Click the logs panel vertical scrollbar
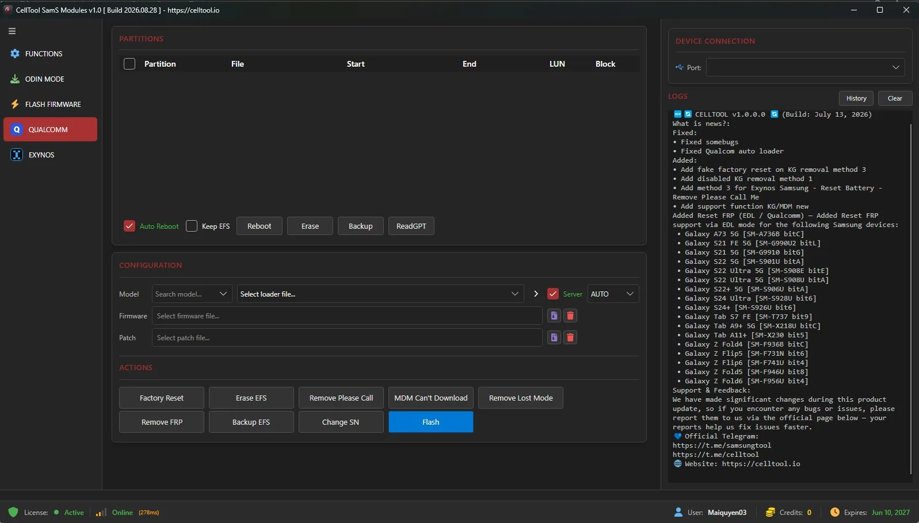Viewport: 919px width, 523px height. tap(911, 299)
